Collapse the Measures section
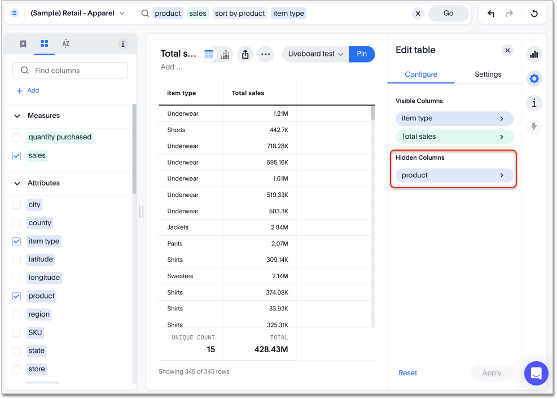The height and width of the screenshot is (399, 557). (x=16, y=116)
